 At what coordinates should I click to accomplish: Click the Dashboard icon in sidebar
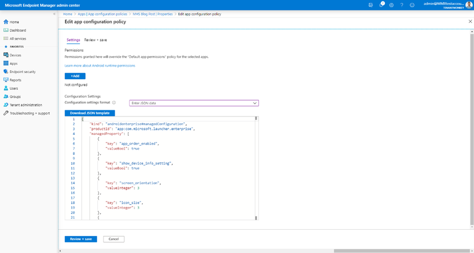pyautogui.click(x=5, y=30)
